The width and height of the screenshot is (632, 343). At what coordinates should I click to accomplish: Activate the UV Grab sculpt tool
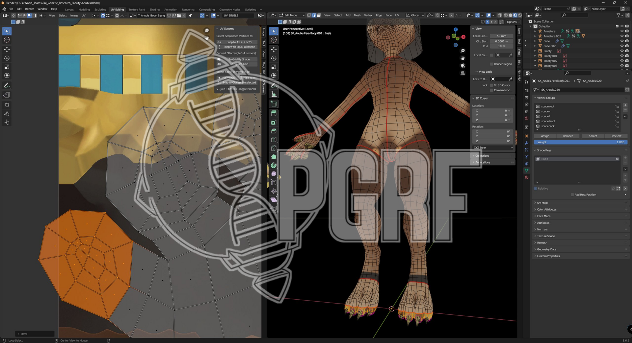7,105
